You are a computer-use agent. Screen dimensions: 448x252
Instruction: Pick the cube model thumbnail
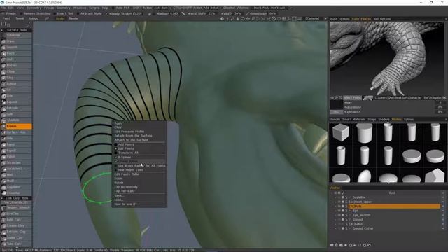click(341, 133)
